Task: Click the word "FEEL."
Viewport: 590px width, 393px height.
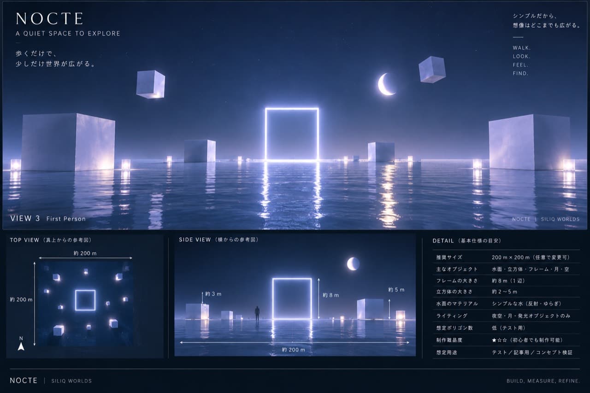Action: point(520,65)
